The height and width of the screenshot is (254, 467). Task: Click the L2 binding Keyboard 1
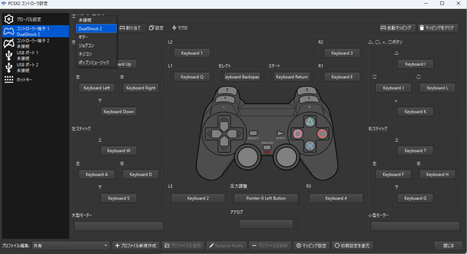tap(192, 53)
